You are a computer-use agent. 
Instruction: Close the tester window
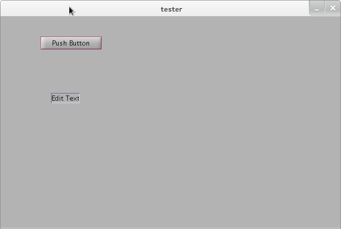(x=333, y=9)
